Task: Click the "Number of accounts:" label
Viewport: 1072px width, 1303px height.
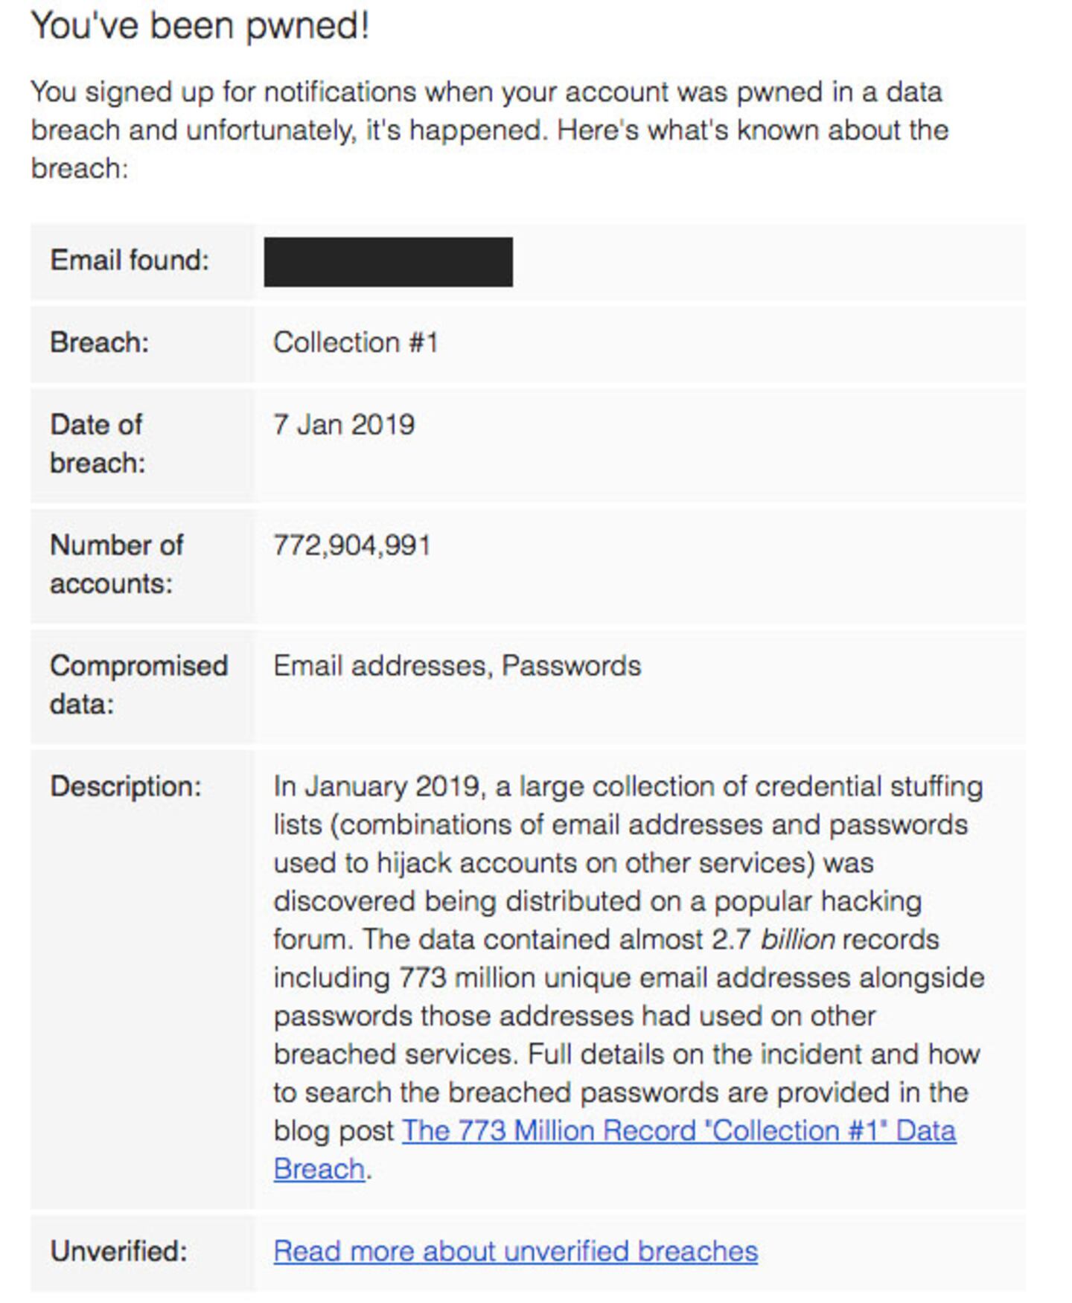Action: click(x=116, y=564)
